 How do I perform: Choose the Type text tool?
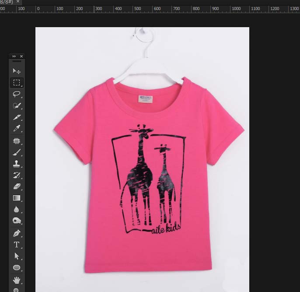[x=17, y=244]
